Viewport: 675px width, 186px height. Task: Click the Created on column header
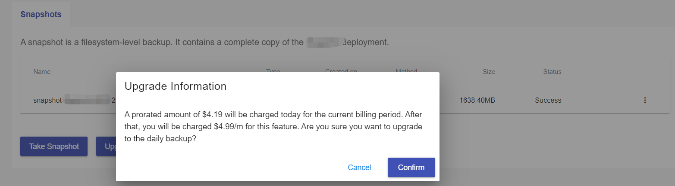(x=341, y=70)
